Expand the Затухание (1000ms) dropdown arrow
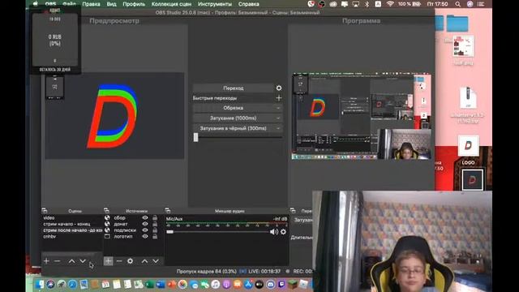 tap(278, 118)
